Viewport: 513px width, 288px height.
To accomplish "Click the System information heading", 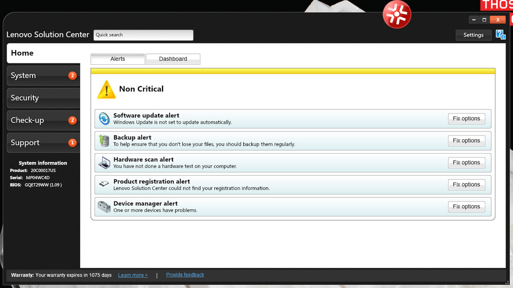I will [43, 163].
